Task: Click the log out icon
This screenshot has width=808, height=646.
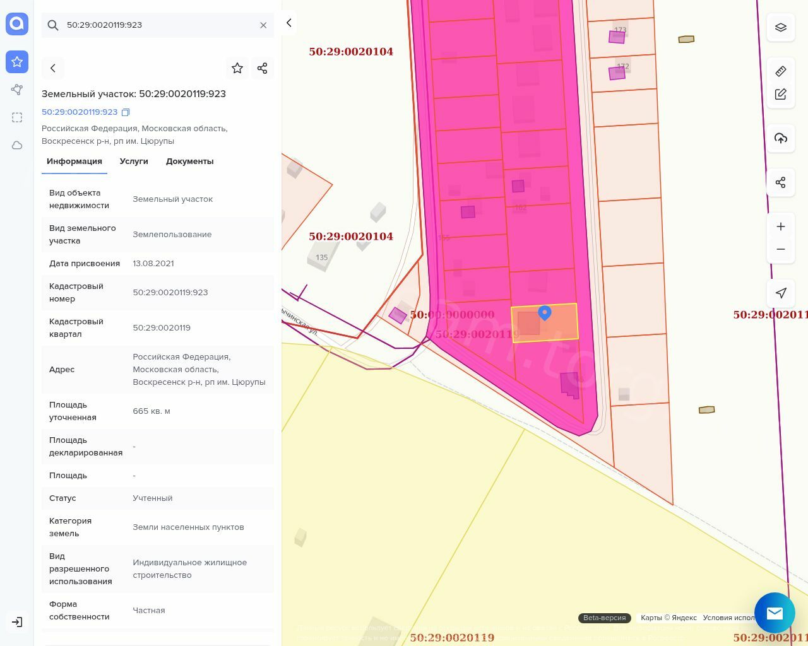Action: (17, 622)
